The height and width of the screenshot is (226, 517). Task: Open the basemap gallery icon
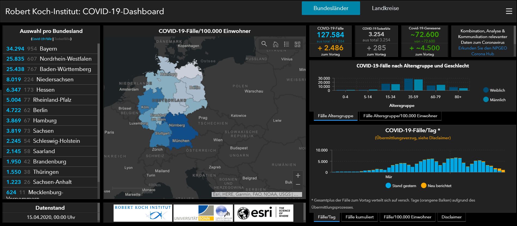point(297,44)
